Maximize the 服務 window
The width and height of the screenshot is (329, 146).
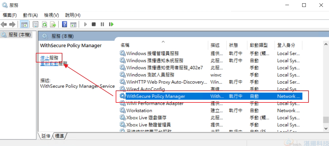304,5
